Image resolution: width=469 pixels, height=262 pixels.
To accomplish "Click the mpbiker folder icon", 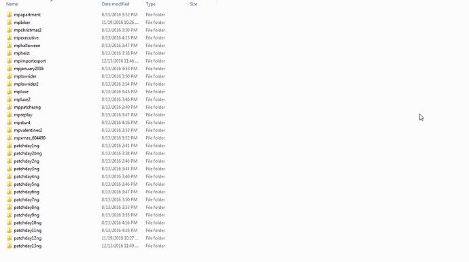I will 10,22.
